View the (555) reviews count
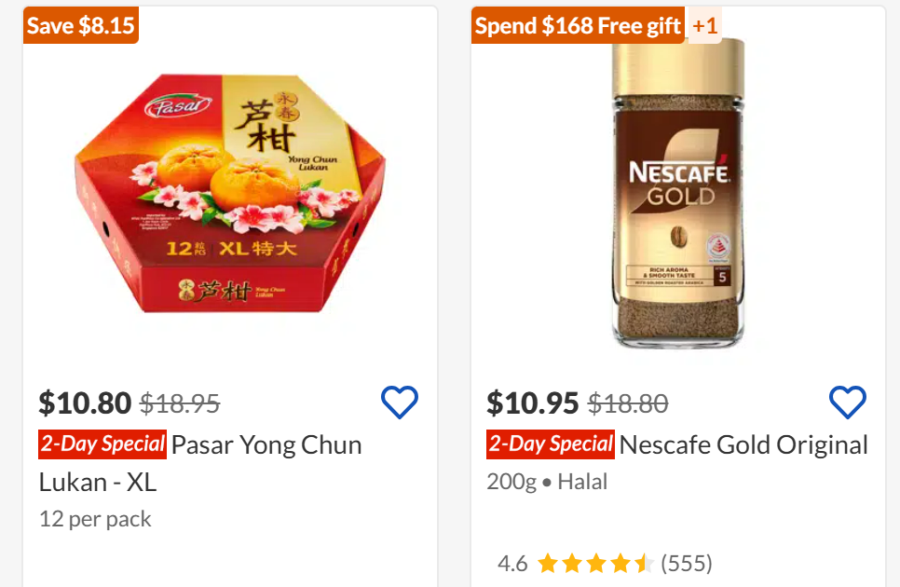 pos(687,564)
